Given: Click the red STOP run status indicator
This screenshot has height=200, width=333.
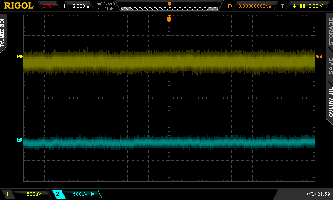Looking at the screenshot, I should tap(49, 6).
